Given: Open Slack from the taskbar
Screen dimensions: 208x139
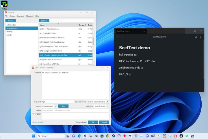Looking at the screenshot, I should click(164, 136).
